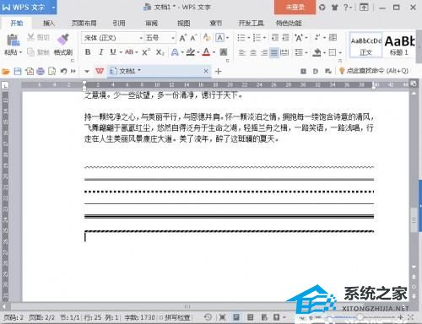Viewport: 422px width, 324px height.
Task: Click distributed alignment icon
Action: pos(284,52)
